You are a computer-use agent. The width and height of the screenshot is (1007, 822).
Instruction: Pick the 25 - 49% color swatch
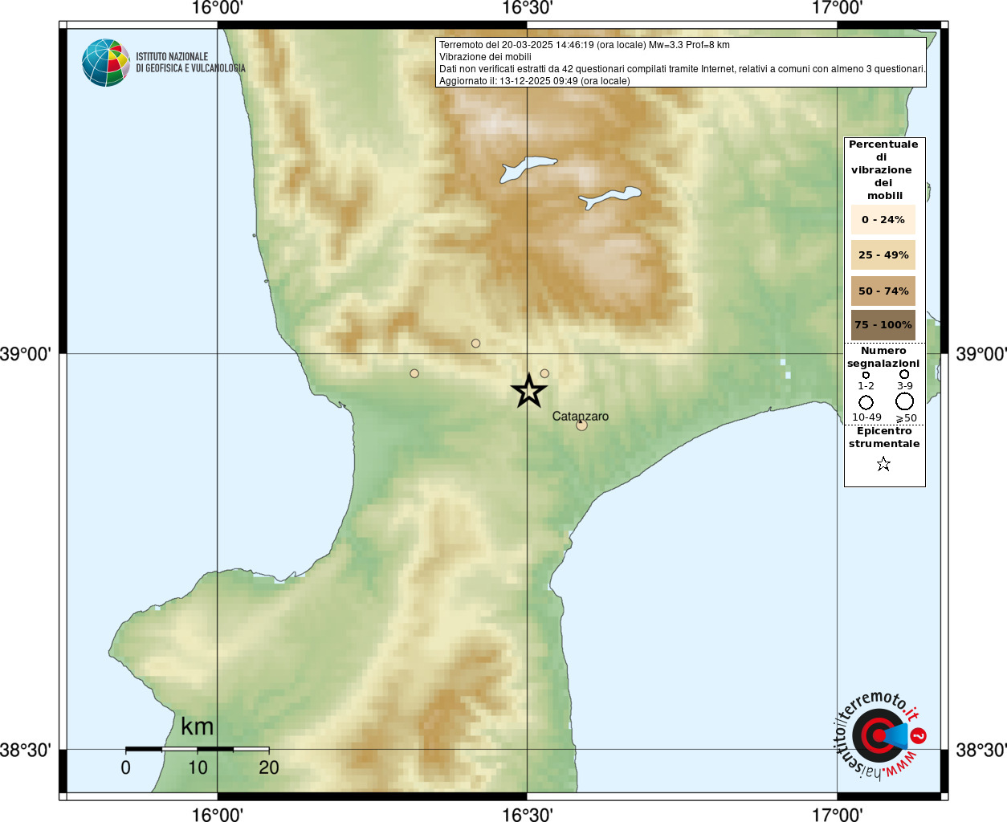point(883,254)
